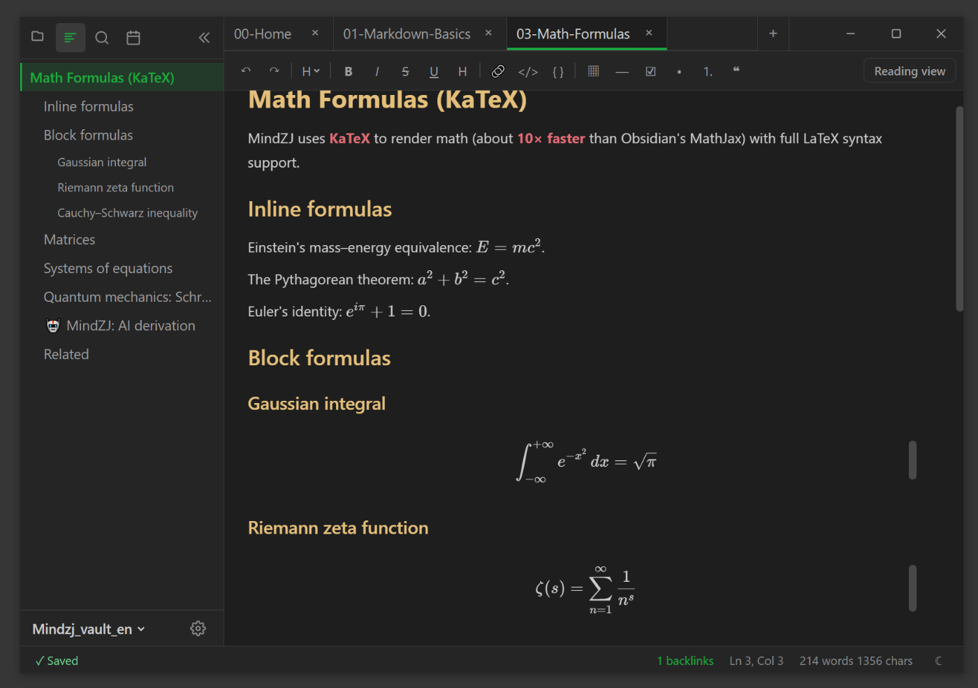978x688 pixels.
Task: Open vault settings gear
Action: [x=198, y=629]
